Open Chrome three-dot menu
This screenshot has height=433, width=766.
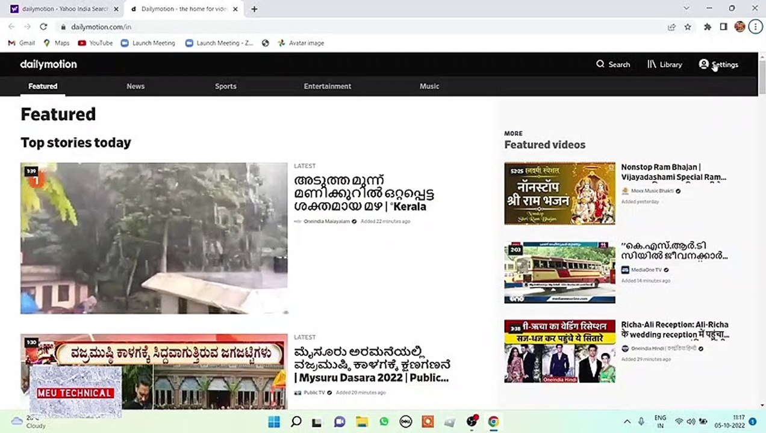tap(755, 27)
